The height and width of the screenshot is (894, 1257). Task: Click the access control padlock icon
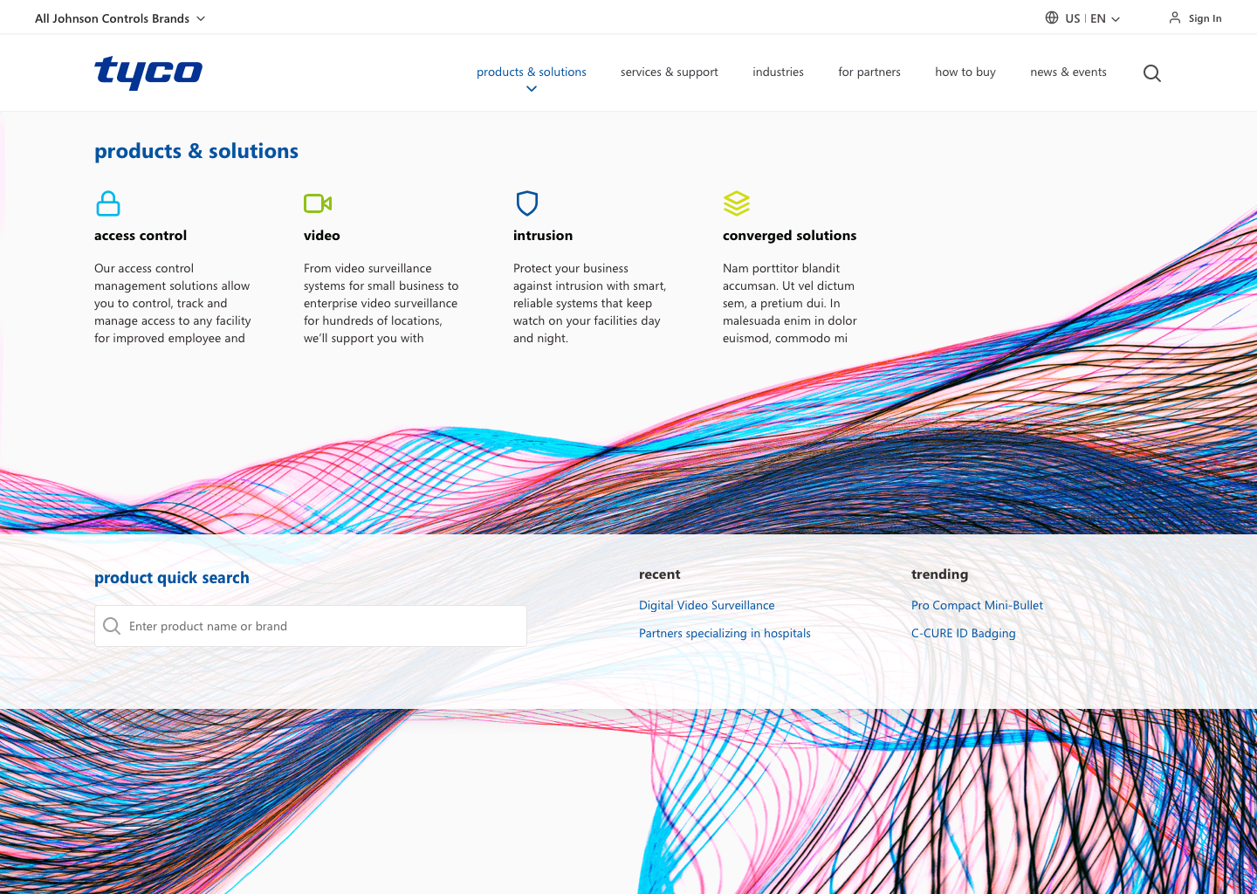click(x=108, y=203)
